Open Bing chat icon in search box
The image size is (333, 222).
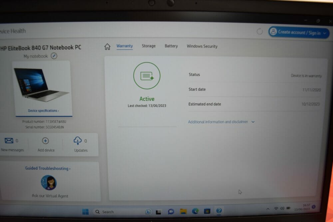coord(148,212)
